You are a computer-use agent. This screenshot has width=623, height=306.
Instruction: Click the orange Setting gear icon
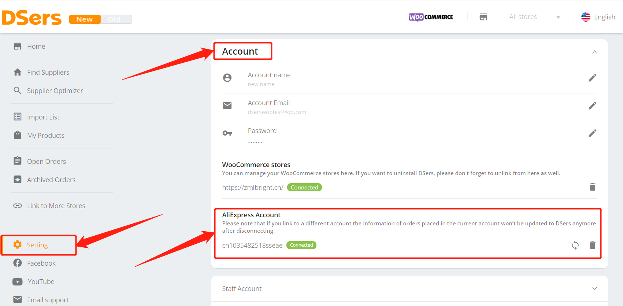[18, 244]
